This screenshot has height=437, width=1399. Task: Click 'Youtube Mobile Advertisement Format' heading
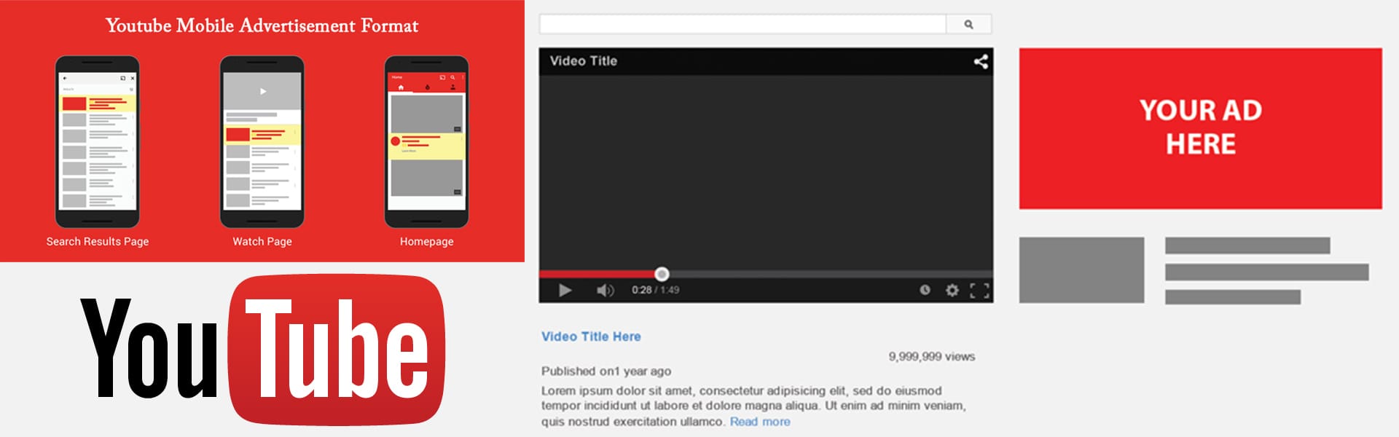pos(262,25)
